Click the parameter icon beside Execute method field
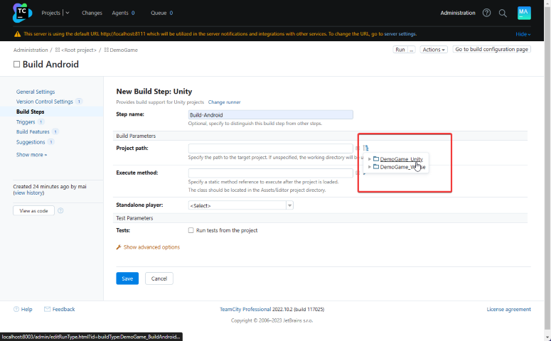This screenshot has width=551, height=341. point(358,173)
